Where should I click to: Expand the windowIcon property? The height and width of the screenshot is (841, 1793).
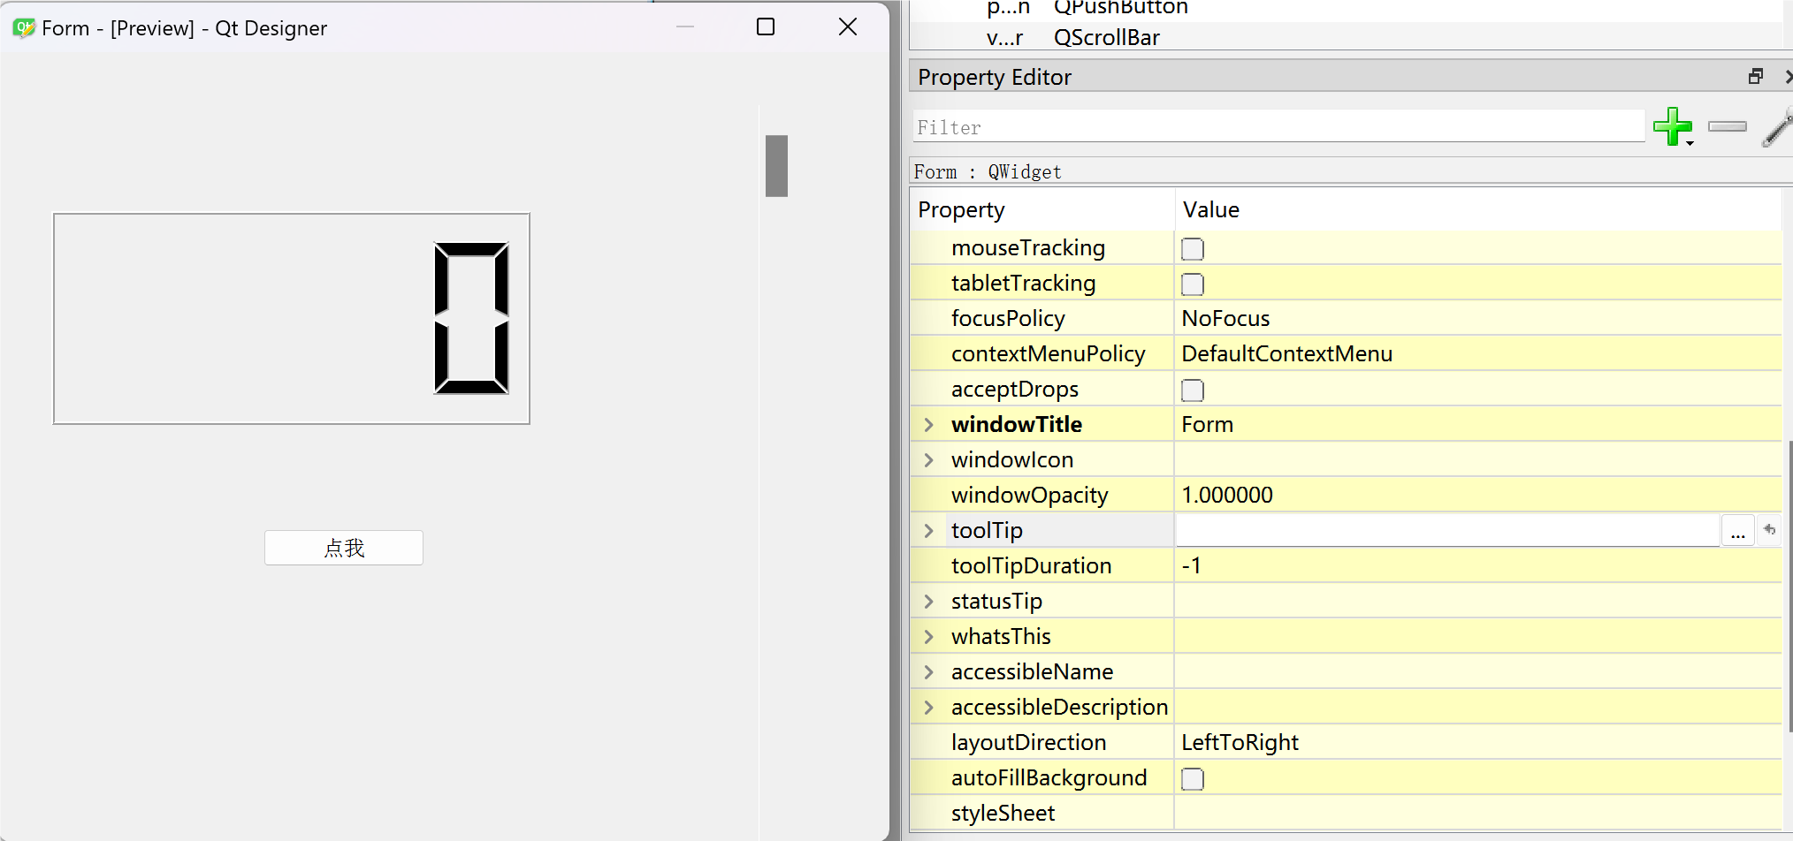928,460
